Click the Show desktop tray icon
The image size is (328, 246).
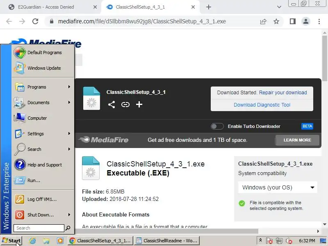coord(323,241)
